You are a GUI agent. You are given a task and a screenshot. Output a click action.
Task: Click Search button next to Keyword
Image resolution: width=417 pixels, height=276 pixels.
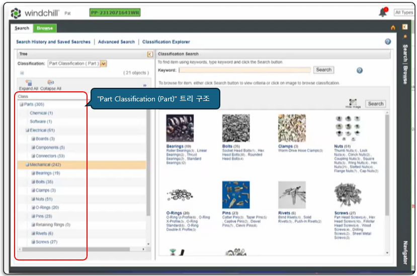323,70
